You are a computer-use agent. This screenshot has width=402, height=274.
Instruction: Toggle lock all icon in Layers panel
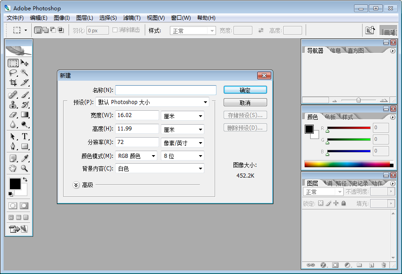pyautogui.click(x=344, y=203)
